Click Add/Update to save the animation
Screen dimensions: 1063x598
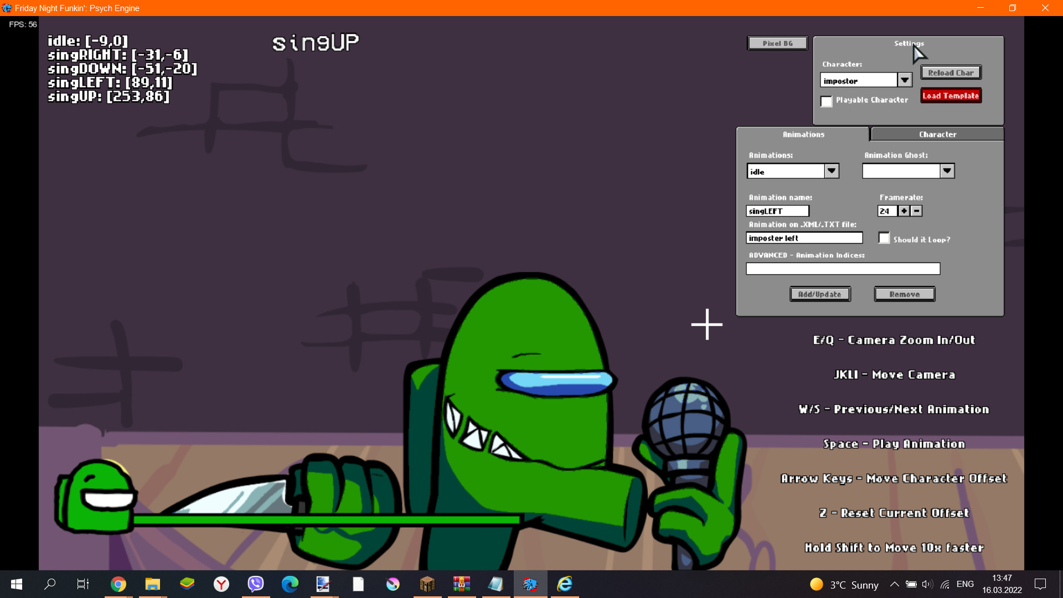[820, 294]
